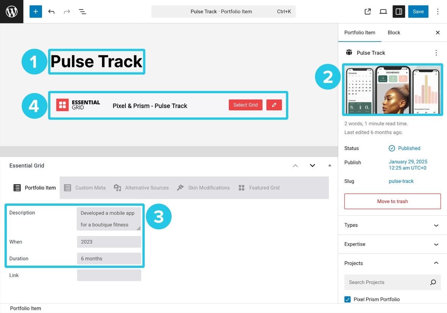Image resolution: width=447 pixels, height=313 pixels.
Task: Click the WordPress logo in the top corner
Action: pyautogui.click(x=11, y=11)
